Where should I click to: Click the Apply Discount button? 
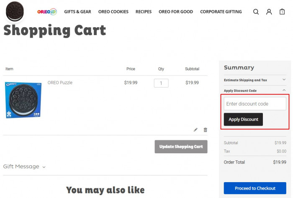(x=243, y=119)
